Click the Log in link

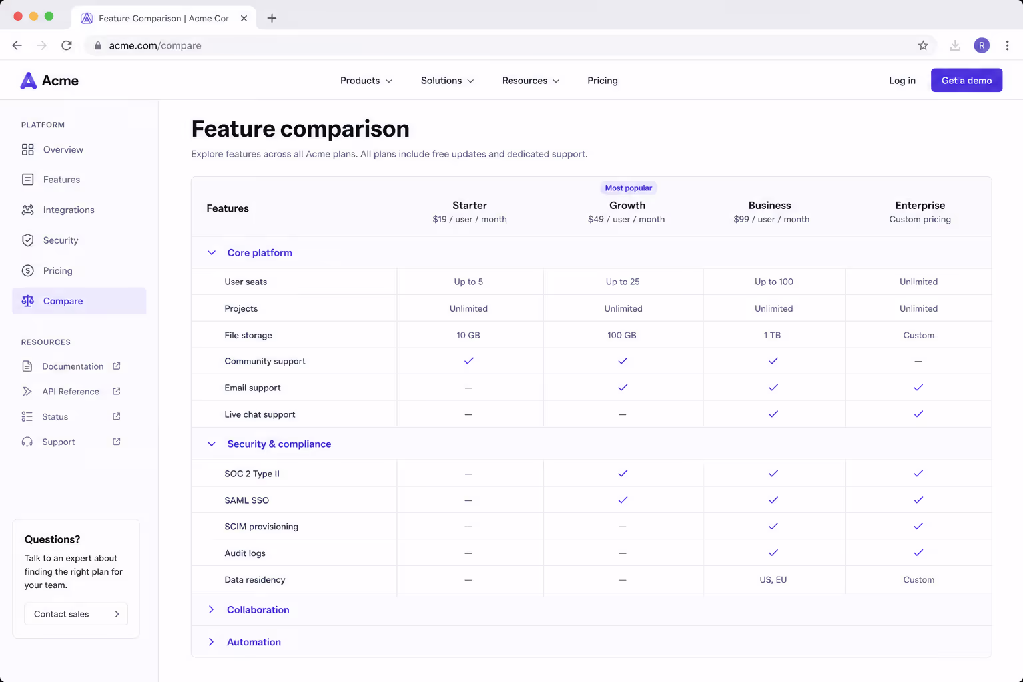(x=902, y=81)
